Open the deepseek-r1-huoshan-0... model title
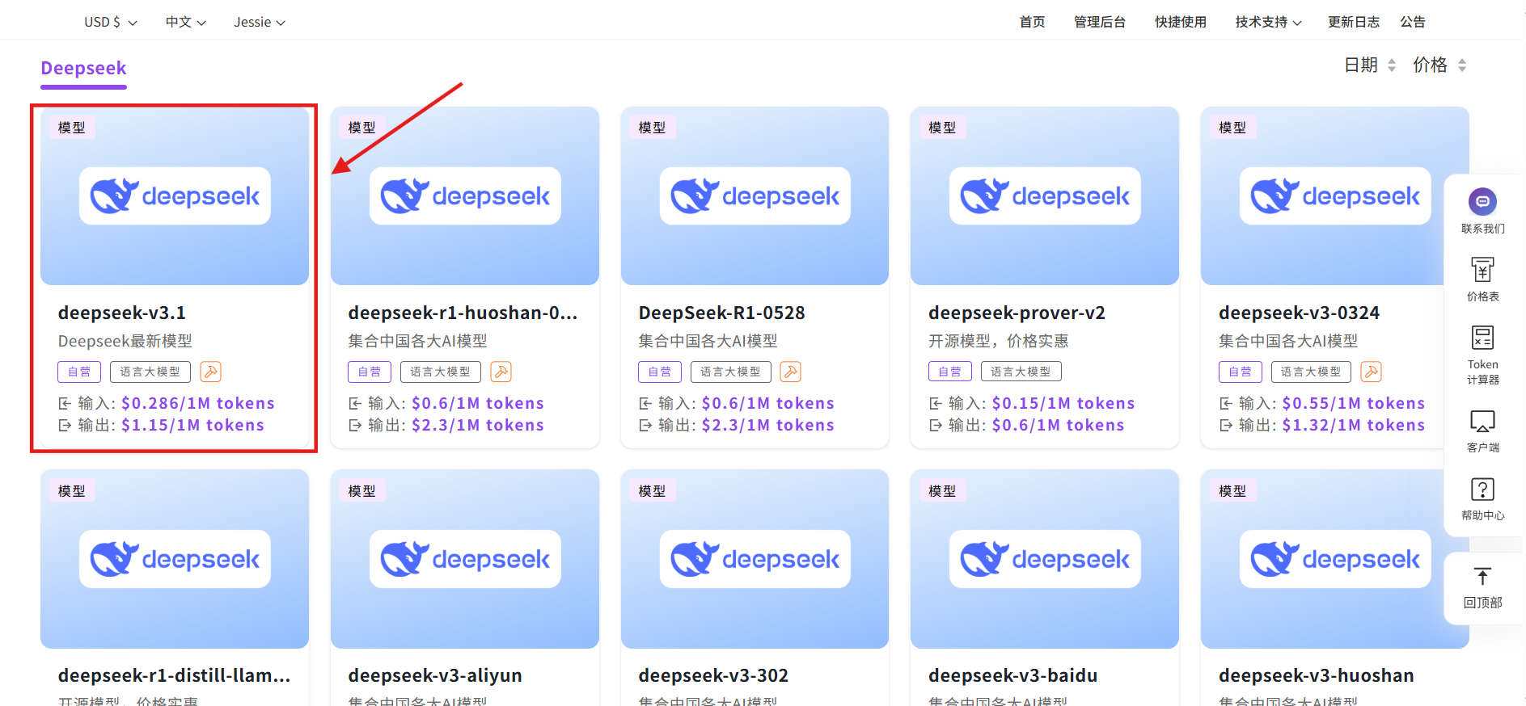Viewport: 1526px width, 706px height. (x=463, y=313)
